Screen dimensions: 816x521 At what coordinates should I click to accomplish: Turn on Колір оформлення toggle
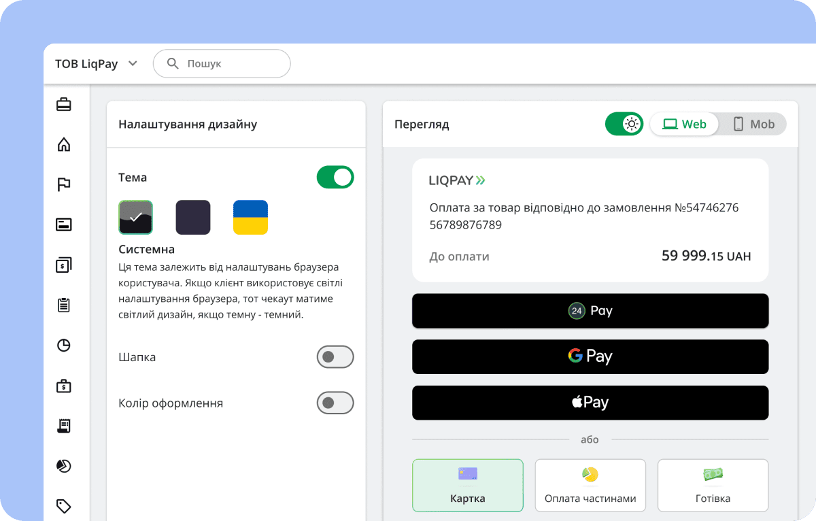[335, 403]
